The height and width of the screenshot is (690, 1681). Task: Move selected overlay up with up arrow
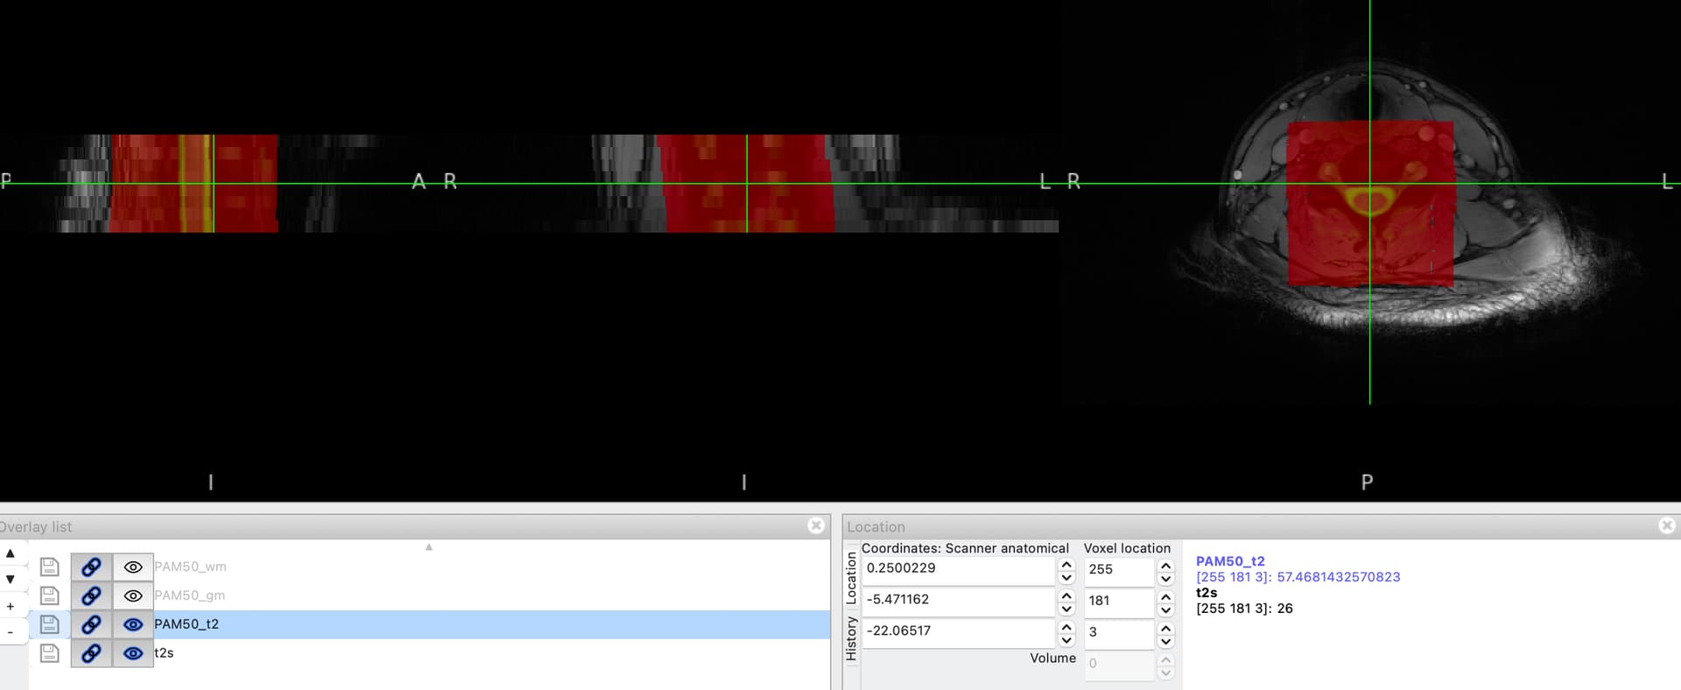click(x=11, y=553)
